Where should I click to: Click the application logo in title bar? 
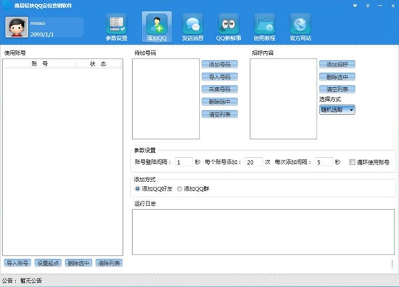coord(7,5)
